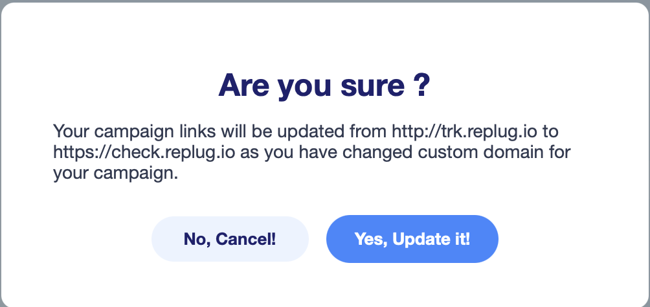
Task: Dismiss the update by pressing Cancel
Action: click(x=230, y=239)
